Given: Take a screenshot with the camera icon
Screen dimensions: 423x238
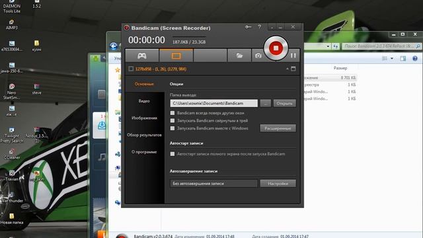Looking at the screenshot, I should pyautogui.click(x=258, y=56).
